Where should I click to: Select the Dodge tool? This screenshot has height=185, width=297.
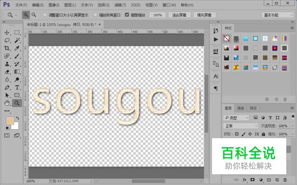coord(17,79)
